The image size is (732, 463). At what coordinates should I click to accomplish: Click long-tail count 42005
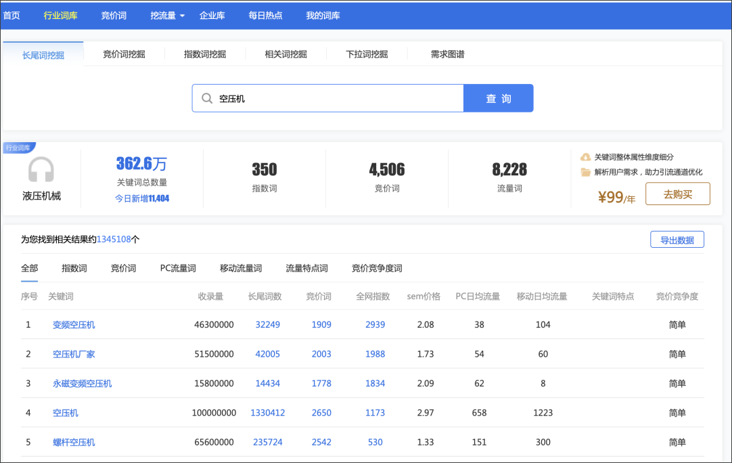click(x=267, y=354)
